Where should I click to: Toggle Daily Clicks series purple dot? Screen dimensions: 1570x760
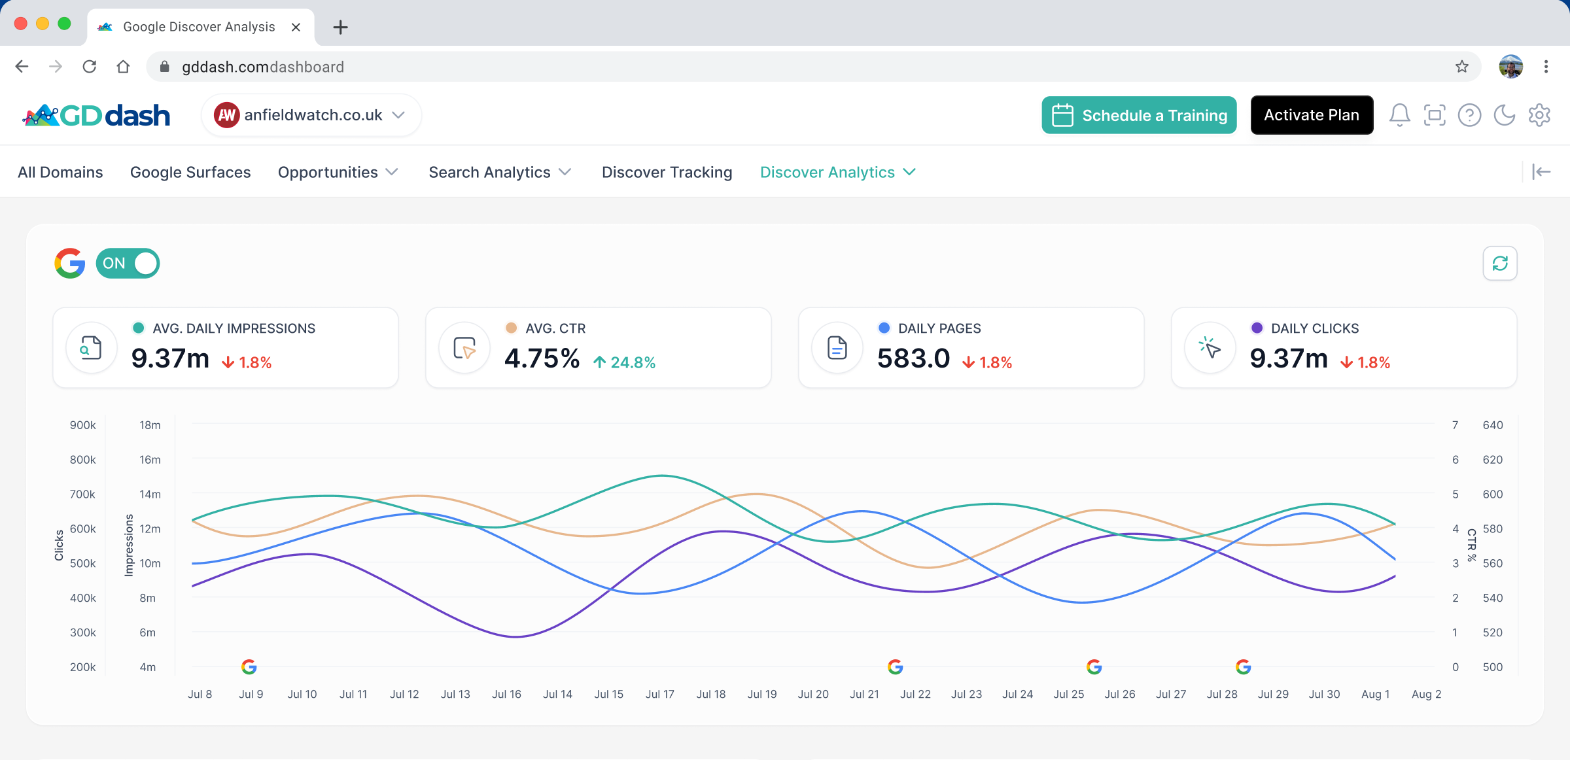click(x=1257, y=328)
